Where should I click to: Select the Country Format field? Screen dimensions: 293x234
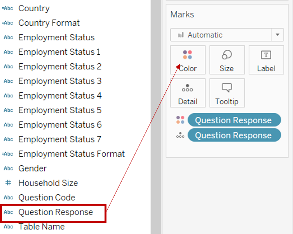click(x=49, y=23)
